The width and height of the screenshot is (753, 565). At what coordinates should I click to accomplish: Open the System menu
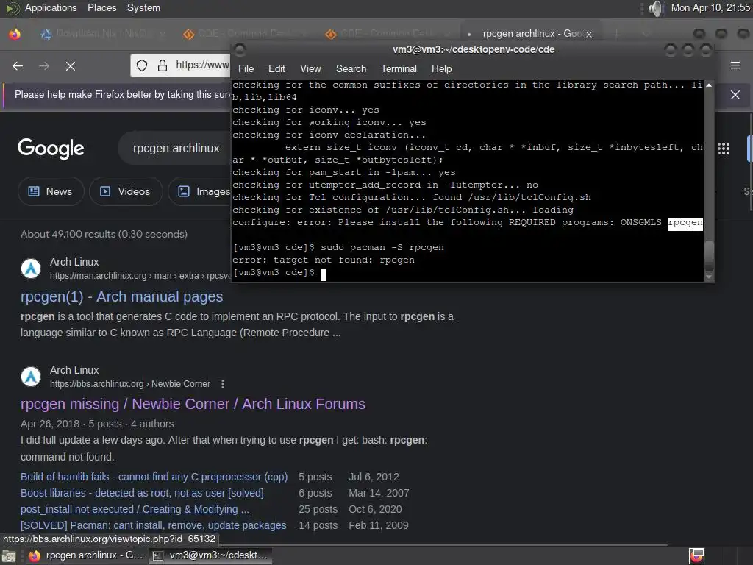(x=143, y=7)
